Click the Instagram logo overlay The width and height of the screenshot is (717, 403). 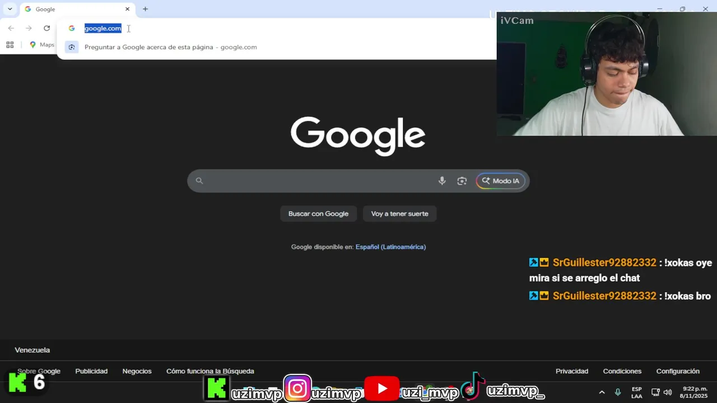pyautogui.click(x=297, y=388)
